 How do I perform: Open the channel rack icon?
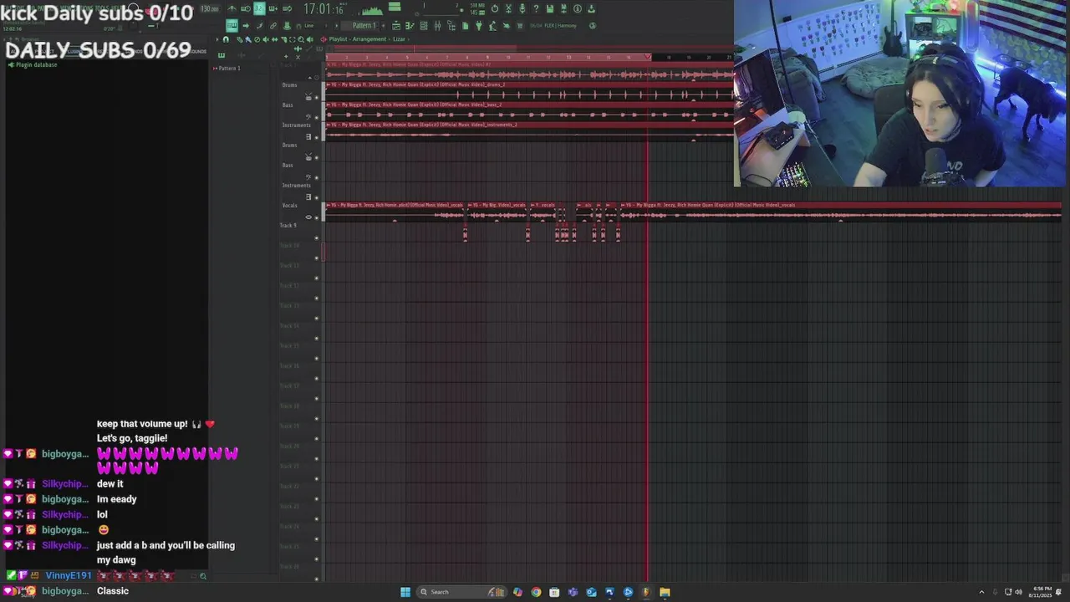pos(423,25)
